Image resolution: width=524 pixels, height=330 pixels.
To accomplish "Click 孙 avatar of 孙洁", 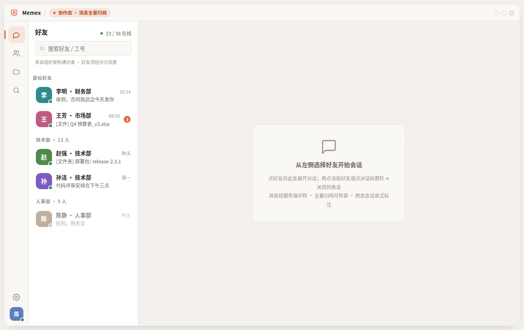I will [x=44, y=181].
